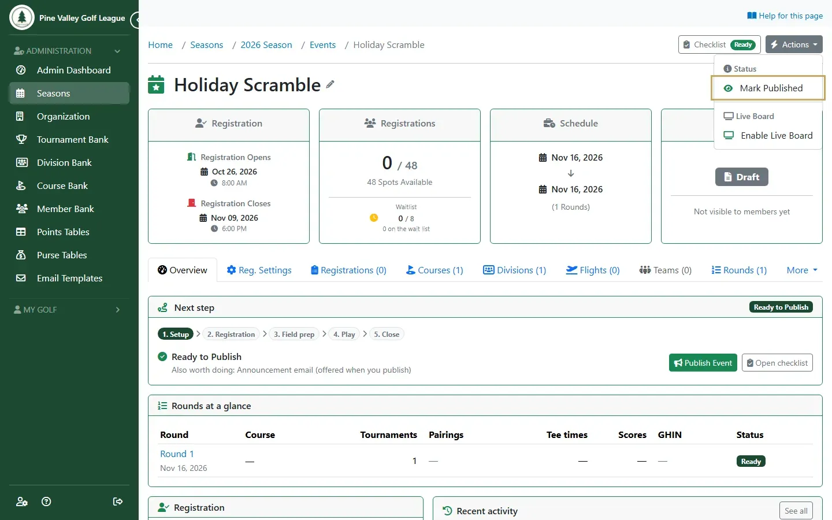Go to 2026 Season breadcrumb
832x520 pixels.
click(266, 45)
